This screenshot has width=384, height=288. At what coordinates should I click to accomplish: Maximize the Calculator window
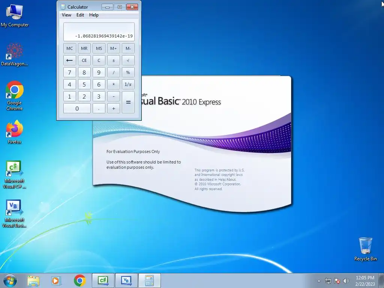click(x=120, y=7)
